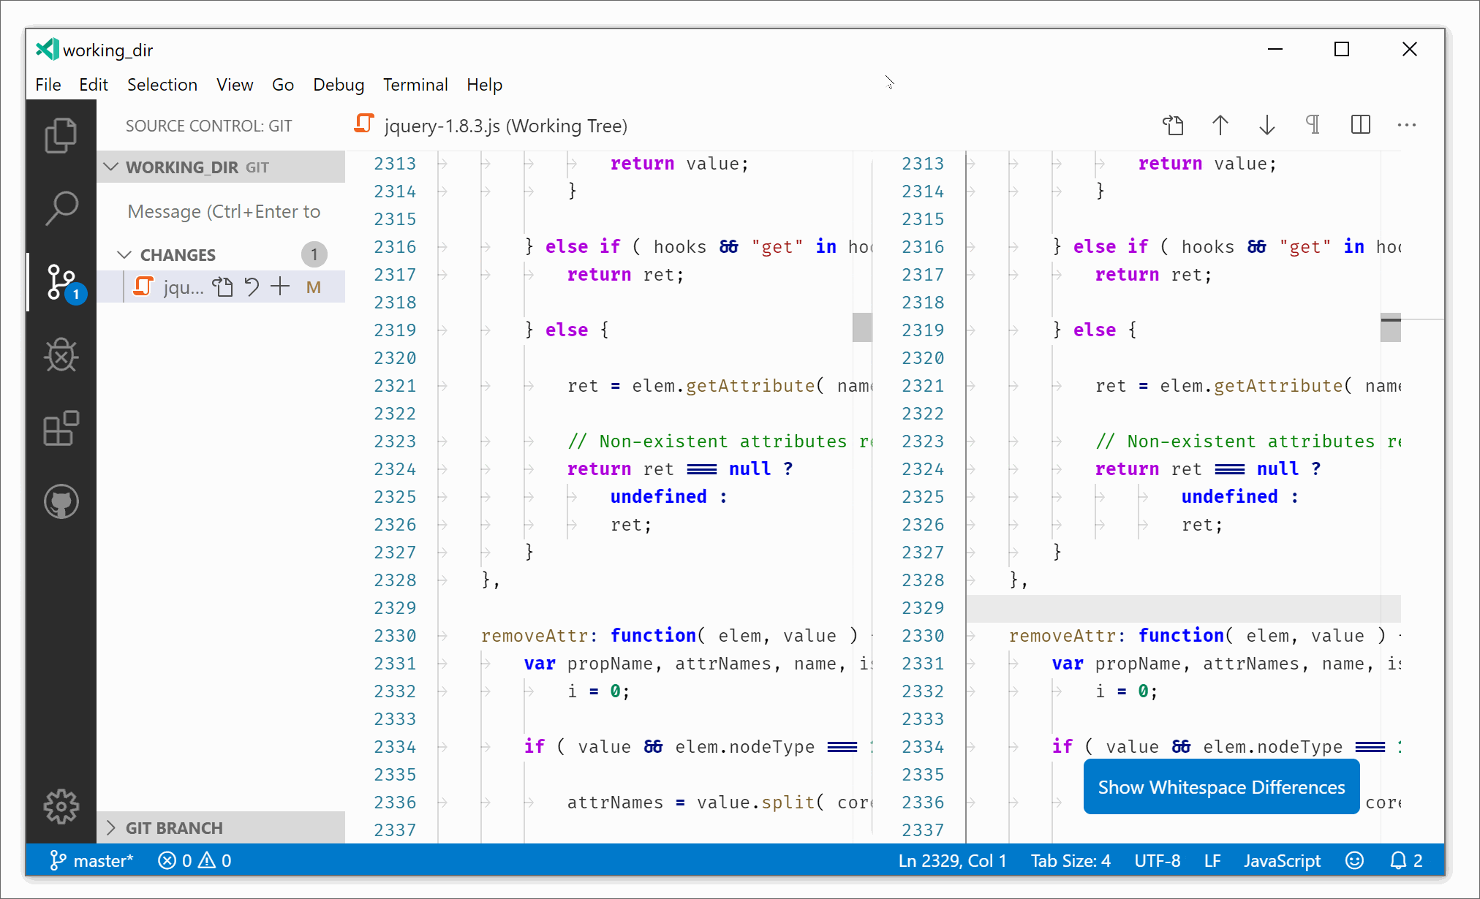The height and width of the screenshot is (899, 1480).
Task: Open the Terminal menu
Action: click(415, 85)
